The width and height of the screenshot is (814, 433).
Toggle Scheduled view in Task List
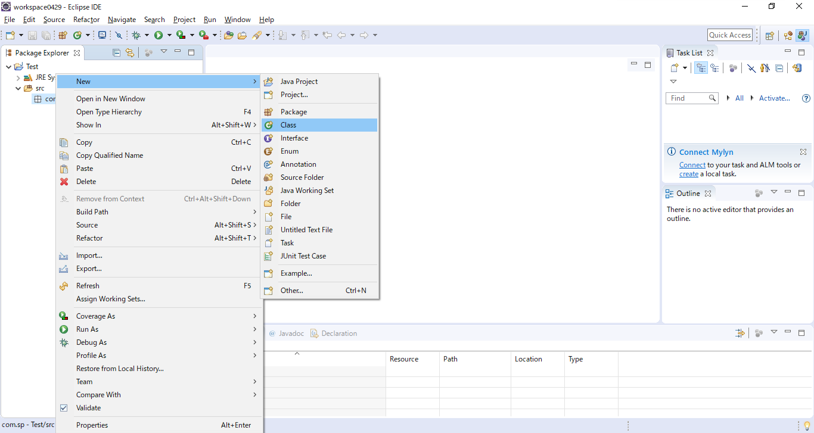point(714,68)
